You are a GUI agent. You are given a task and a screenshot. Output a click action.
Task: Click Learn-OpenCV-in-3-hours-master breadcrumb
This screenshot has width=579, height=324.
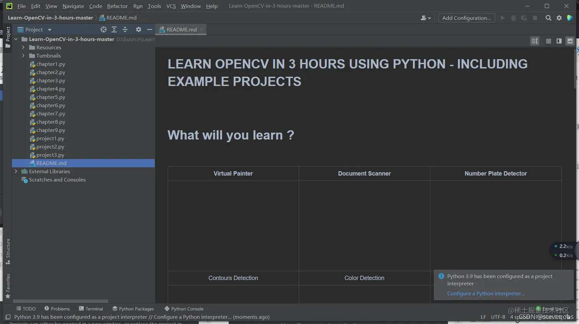click(50, 18)
